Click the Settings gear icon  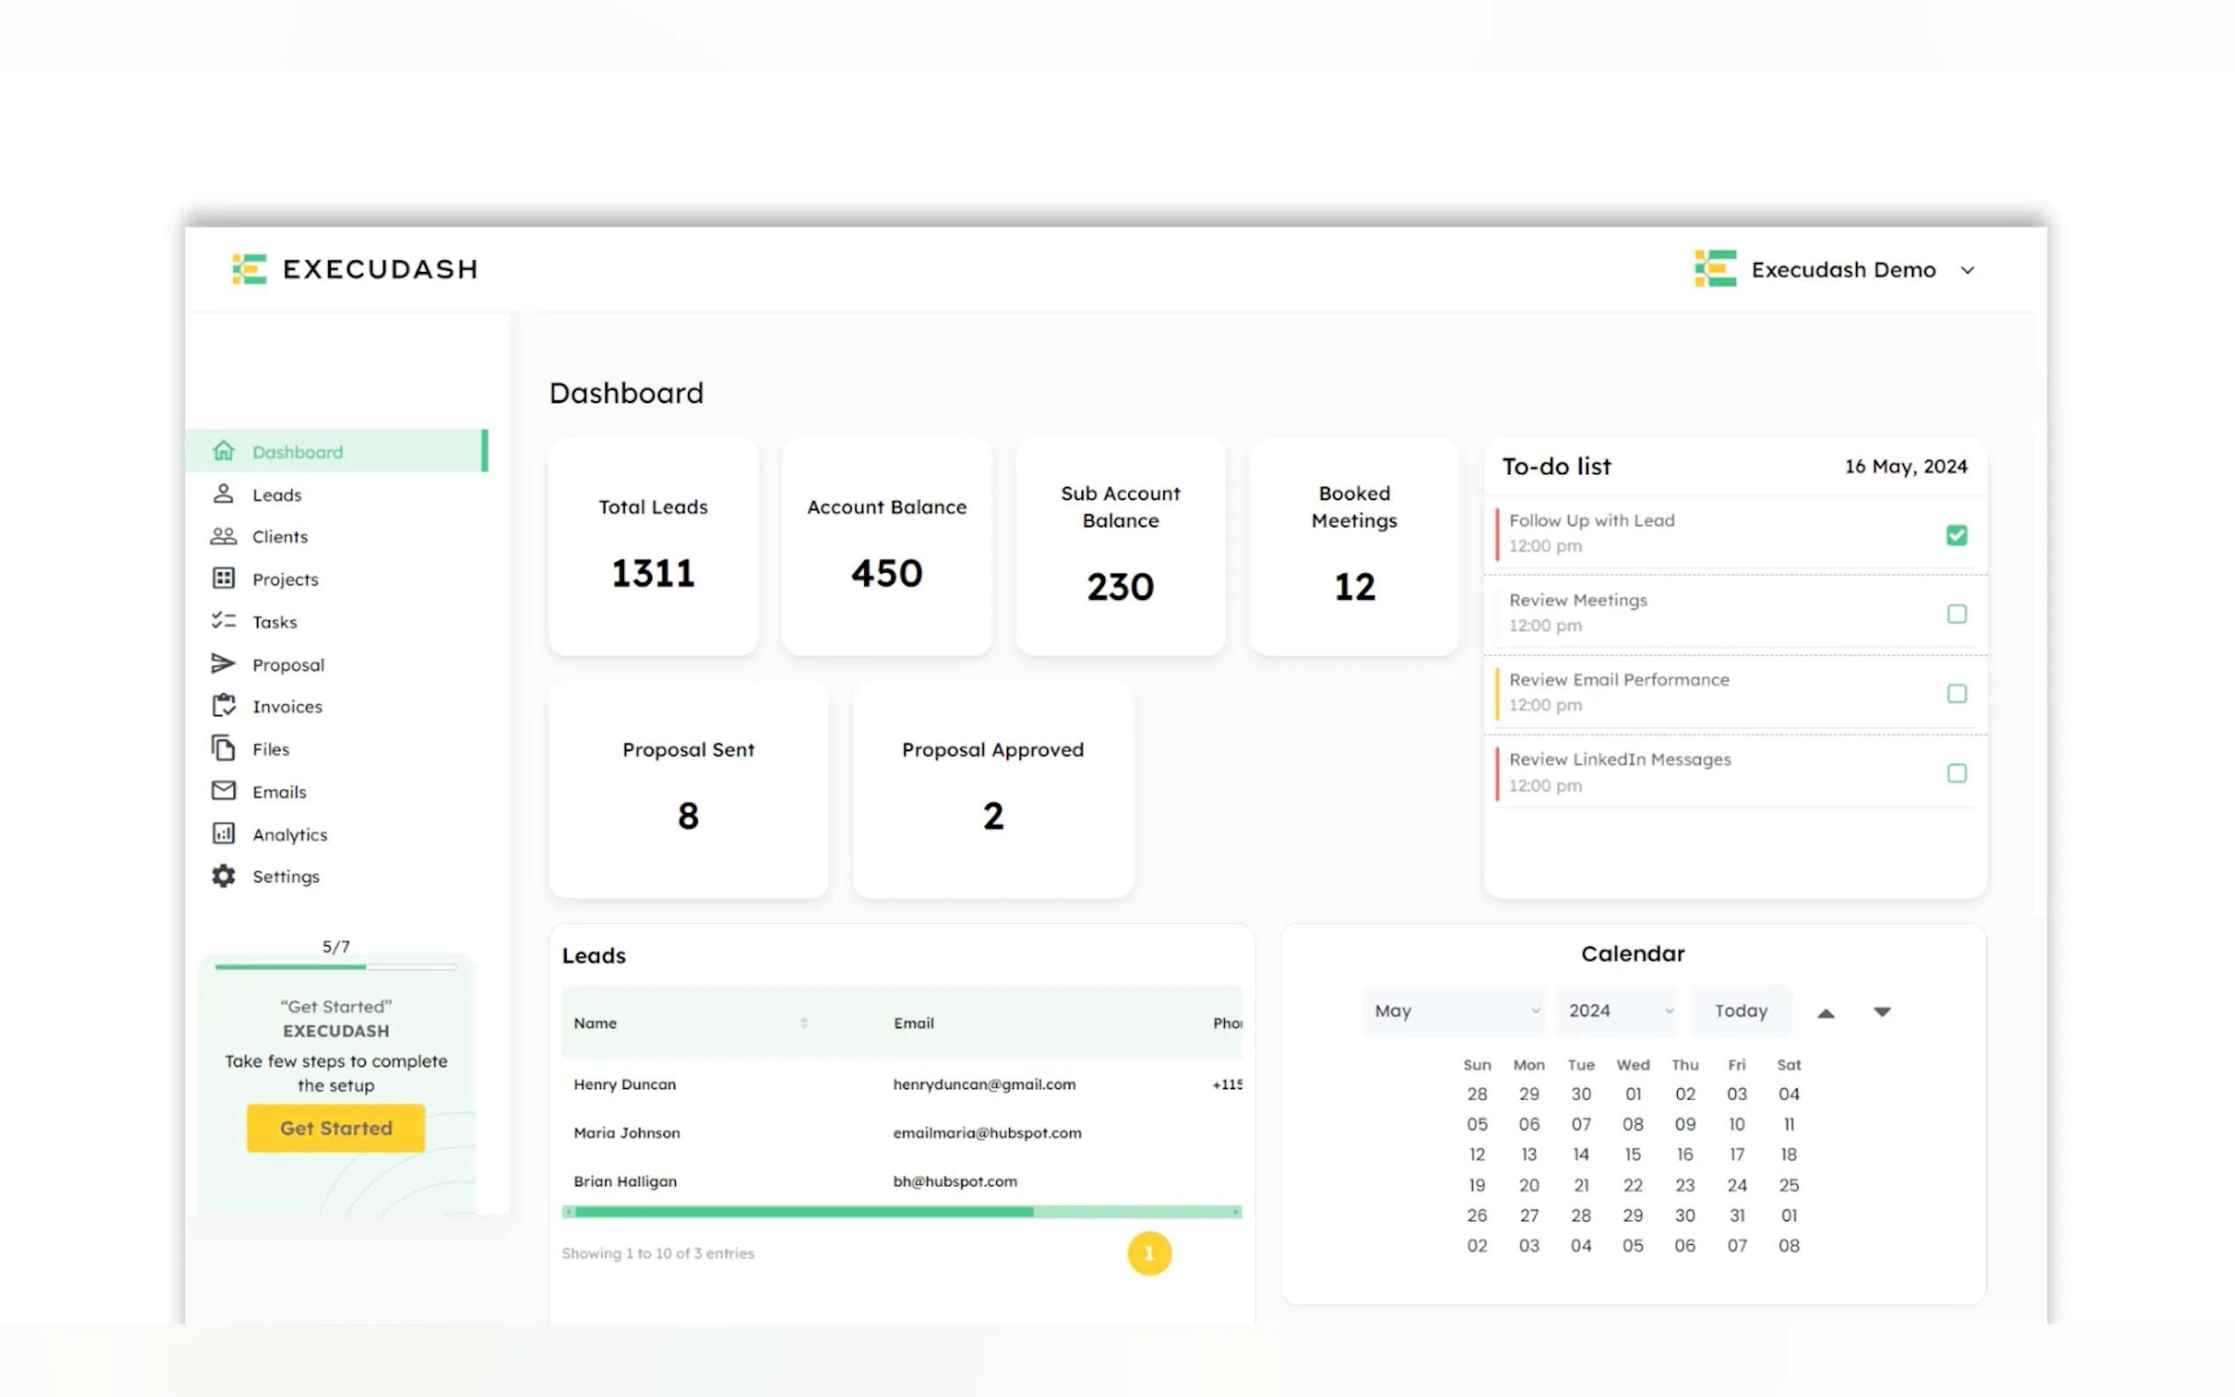click(x=223, y=876)
